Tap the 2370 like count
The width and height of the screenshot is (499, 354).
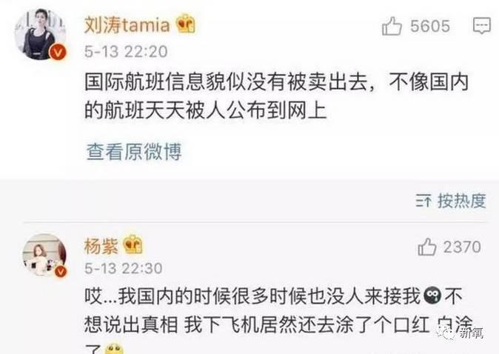[x=462, y=247]
